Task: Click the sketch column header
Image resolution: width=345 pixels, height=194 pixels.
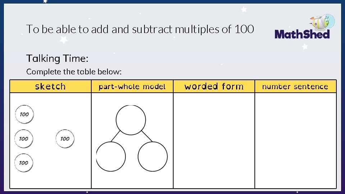Action: click(50, 86)
